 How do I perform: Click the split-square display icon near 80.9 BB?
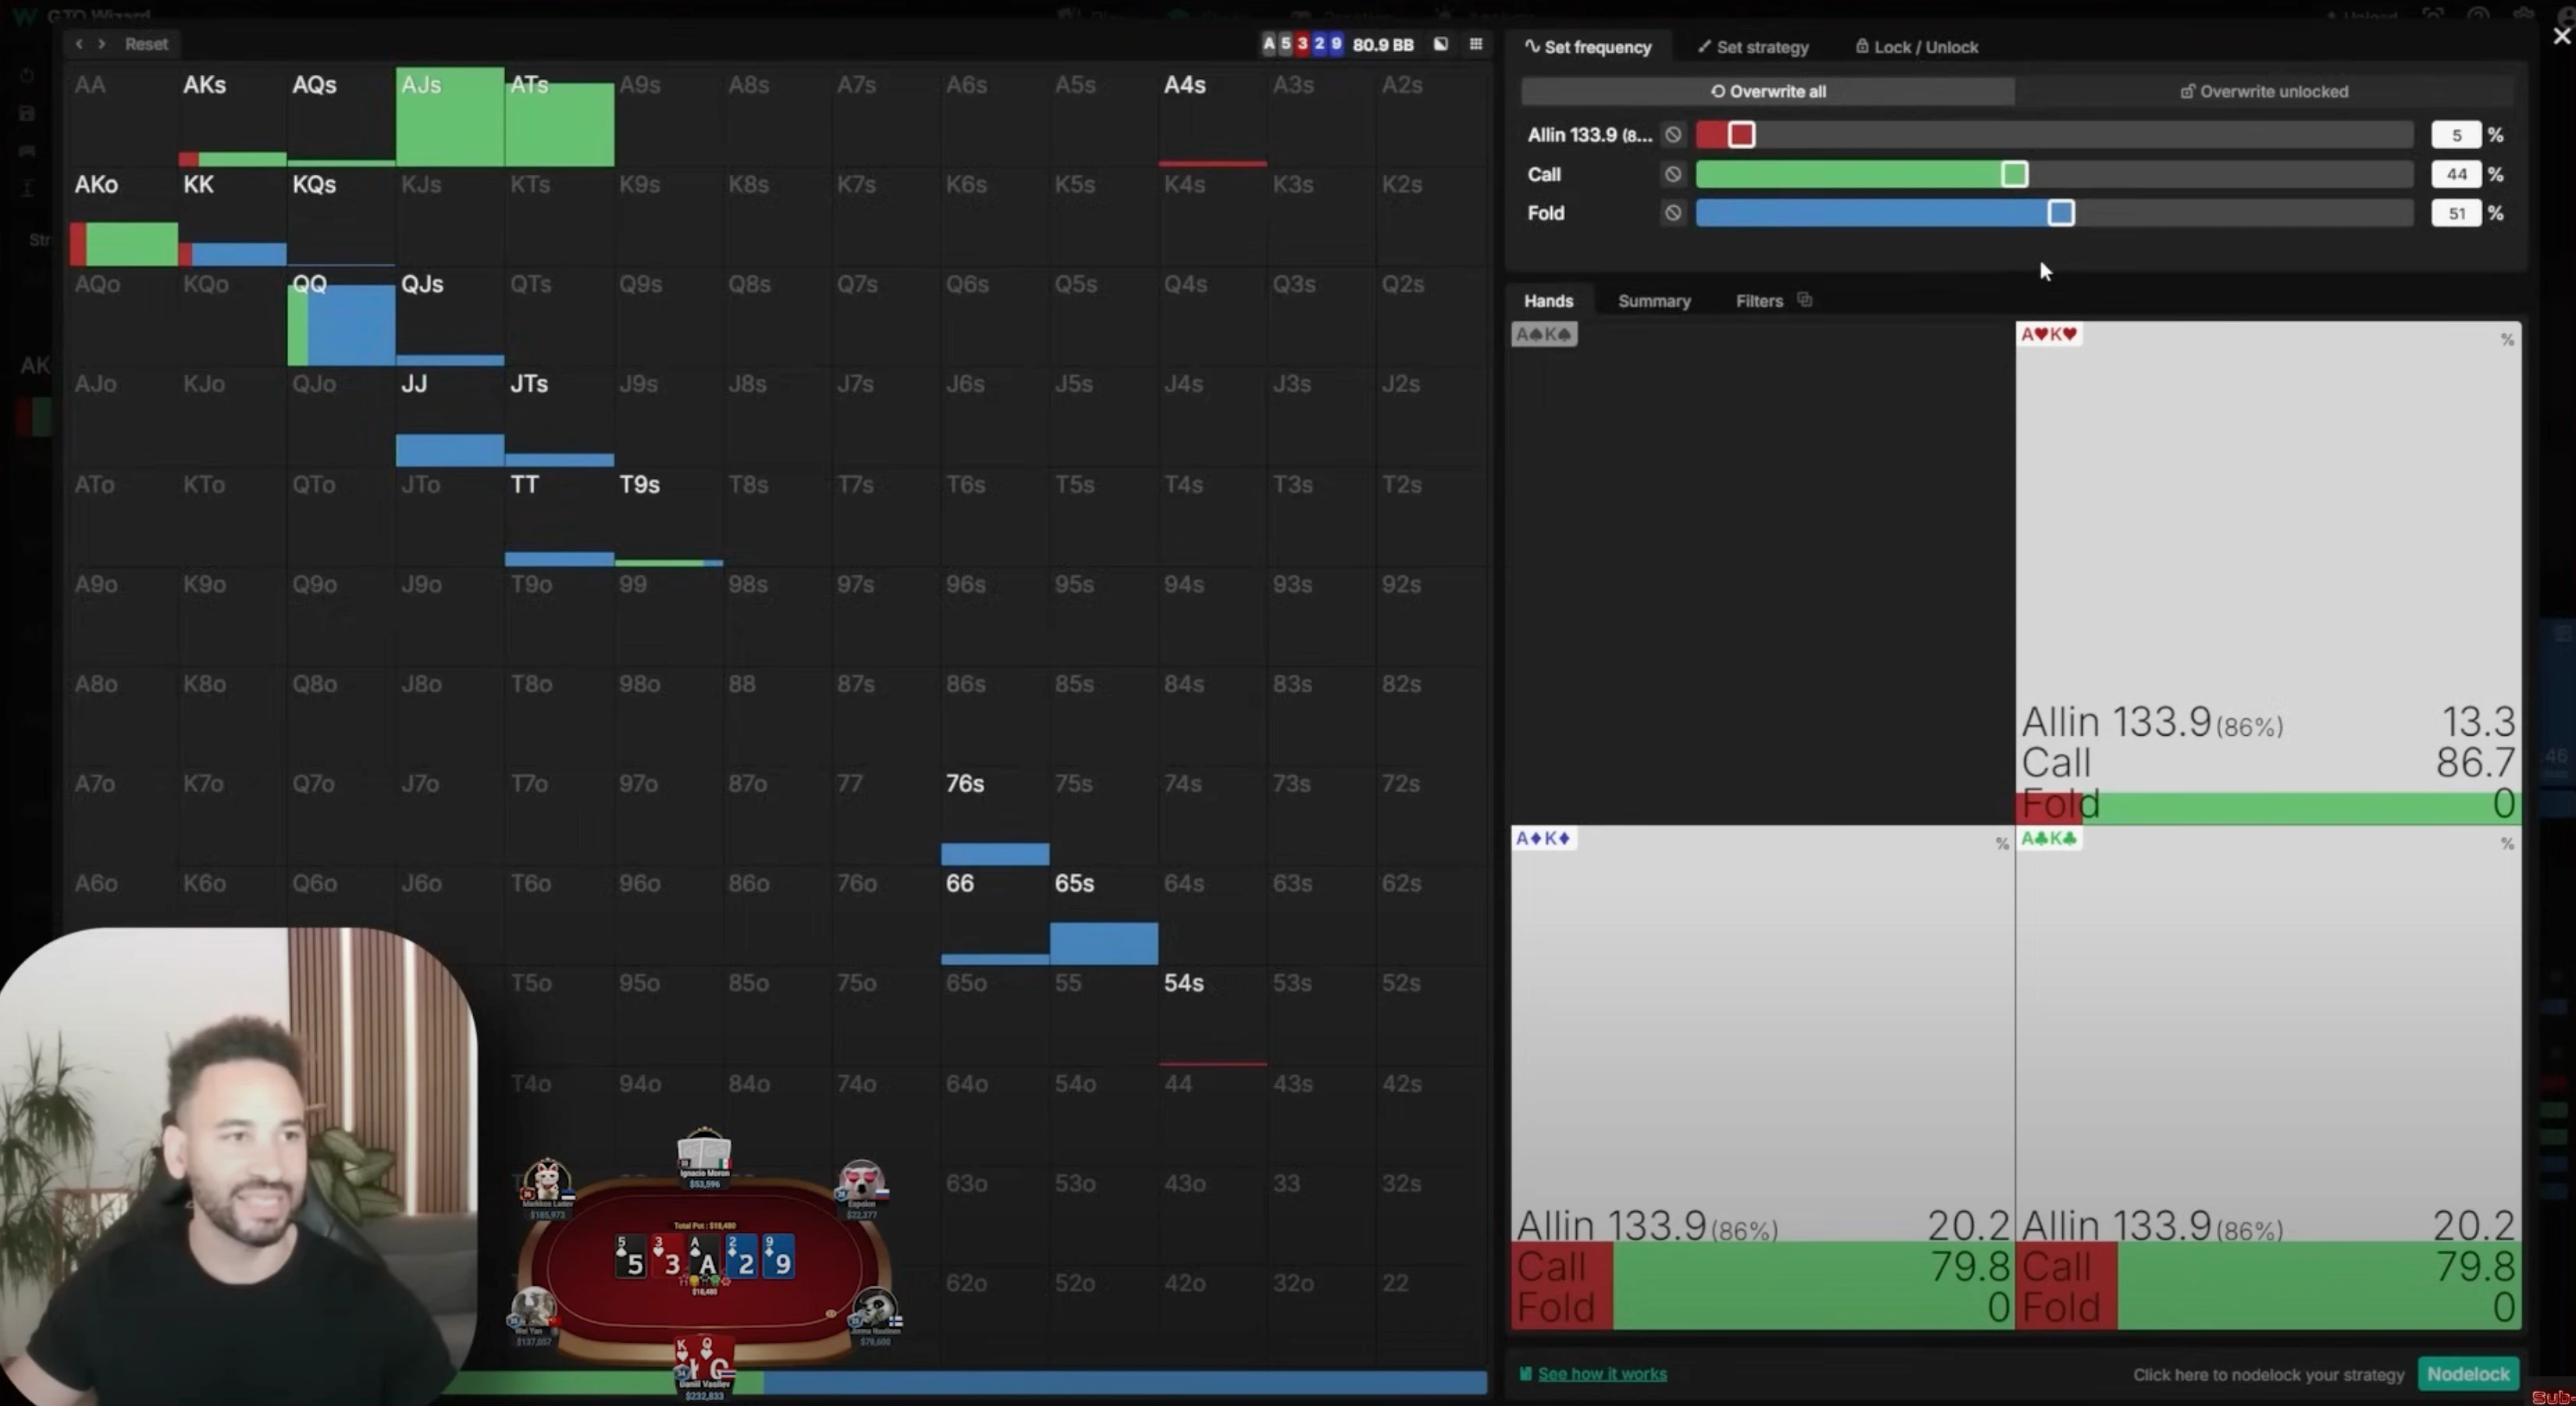[x=1440, y=44]
